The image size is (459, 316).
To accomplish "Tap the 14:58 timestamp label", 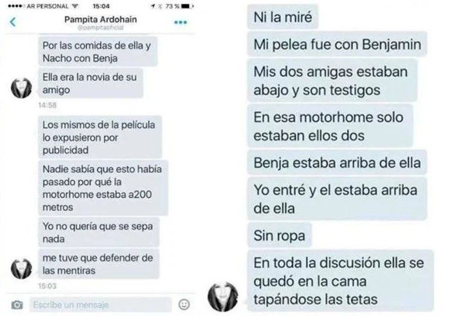I will [48, 105].
